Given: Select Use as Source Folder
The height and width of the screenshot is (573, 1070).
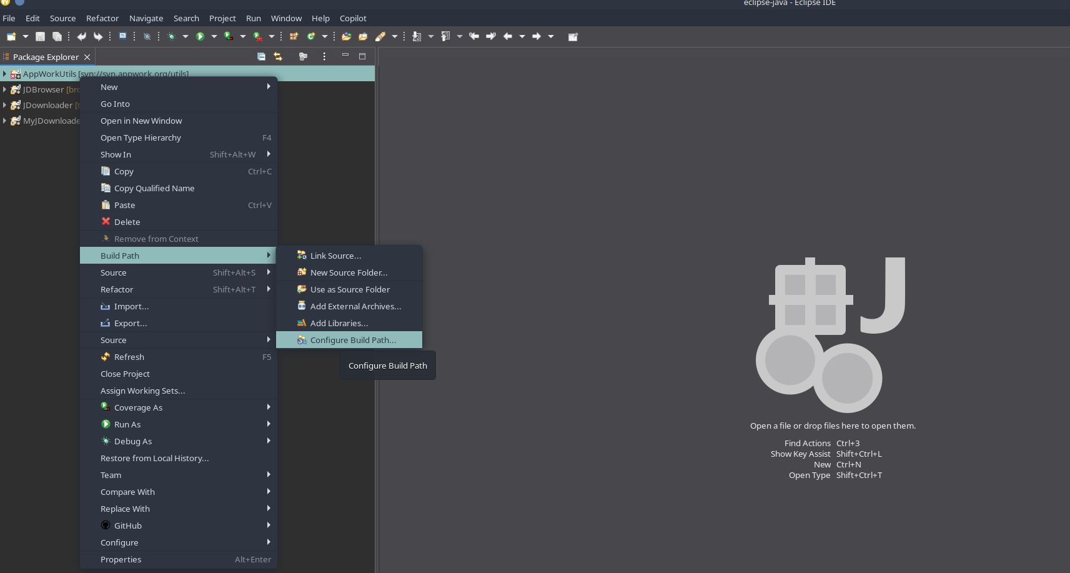Looking at the screenshot, I should coord(349,289).
